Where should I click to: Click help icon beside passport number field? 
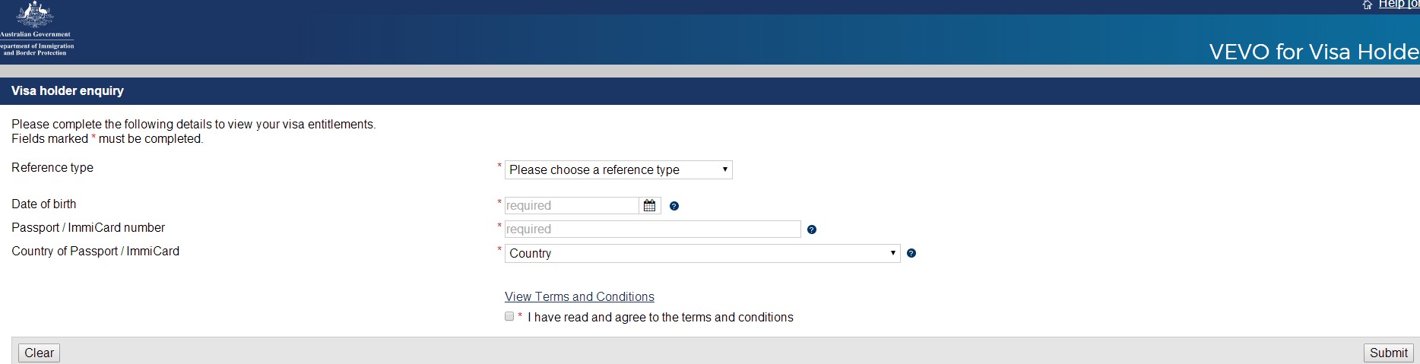812,229
